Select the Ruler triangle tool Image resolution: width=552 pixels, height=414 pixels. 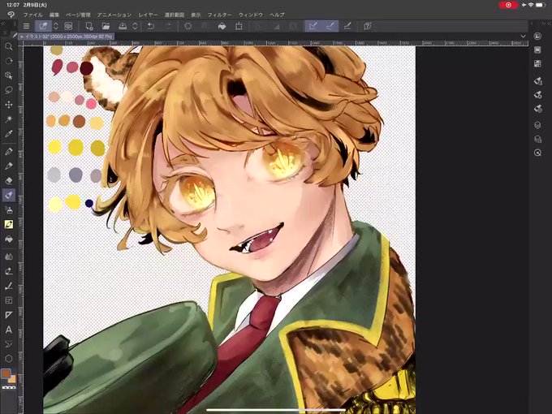[9, 315]
